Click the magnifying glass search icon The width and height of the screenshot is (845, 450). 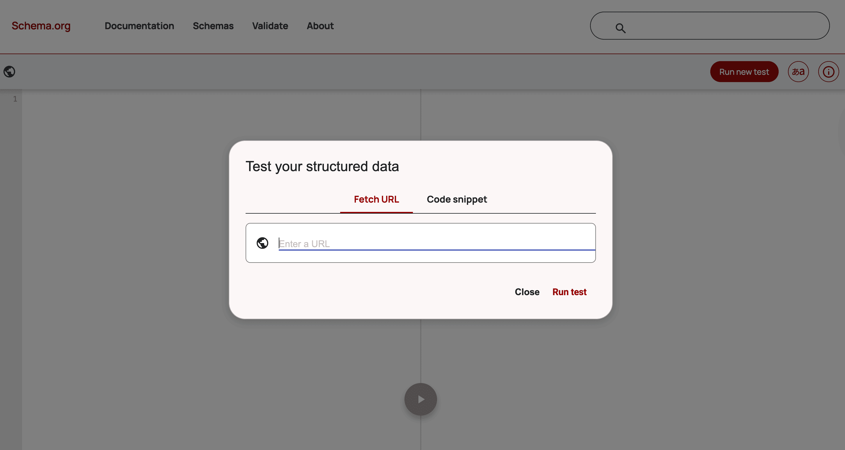pos(620,28)
